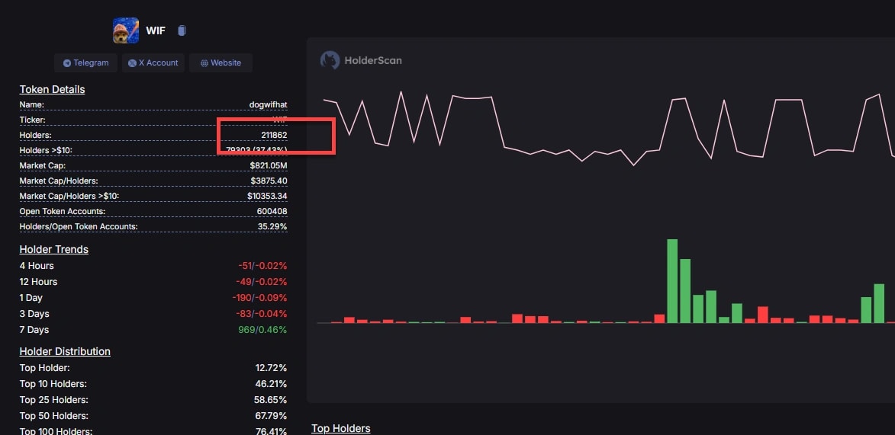
Task: Open the Telegram link button
Action: [86, 63]
